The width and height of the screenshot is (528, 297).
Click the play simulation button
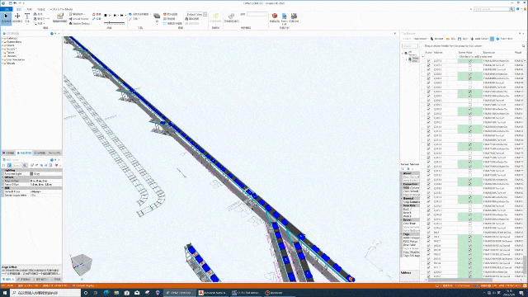pyautogui.click(x=110, y=15)
